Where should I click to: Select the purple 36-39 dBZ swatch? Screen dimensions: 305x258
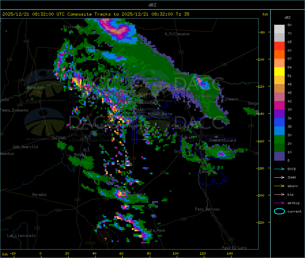coord(279,114)
